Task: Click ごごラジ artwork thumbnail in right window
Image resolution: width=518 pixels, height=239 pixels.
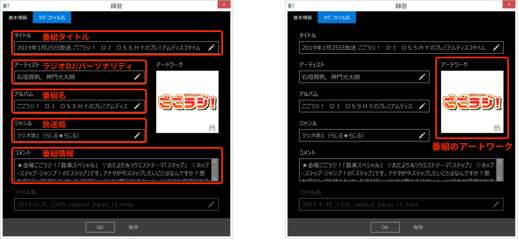Action: click(472, 102)
